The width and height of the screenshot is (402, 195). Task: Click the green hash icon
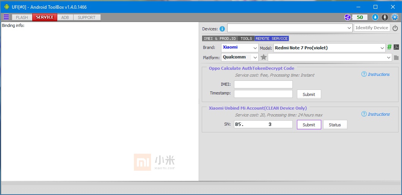click(389, 47)
